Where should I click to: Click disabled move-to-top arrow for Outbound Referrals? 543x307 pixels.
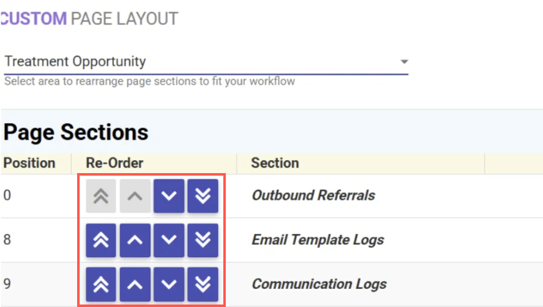coord(101,196)
